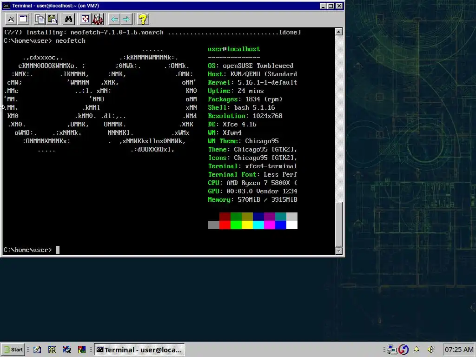Click the Copy toolbar icon
476x357 pixels.
(40, 20)
